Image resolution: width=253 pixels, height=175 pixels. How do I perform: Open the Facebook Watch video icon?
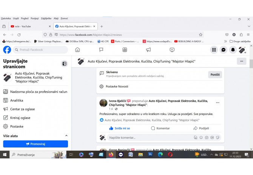172,50
